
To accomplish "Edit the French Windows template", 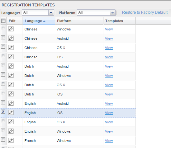I will pos(11,140).
